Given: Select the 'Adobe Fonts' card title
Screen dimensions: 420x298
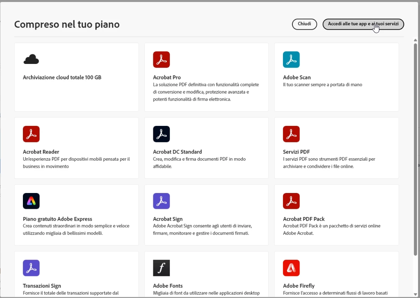Looking at the screenshot, I should [x=168, y=286].
